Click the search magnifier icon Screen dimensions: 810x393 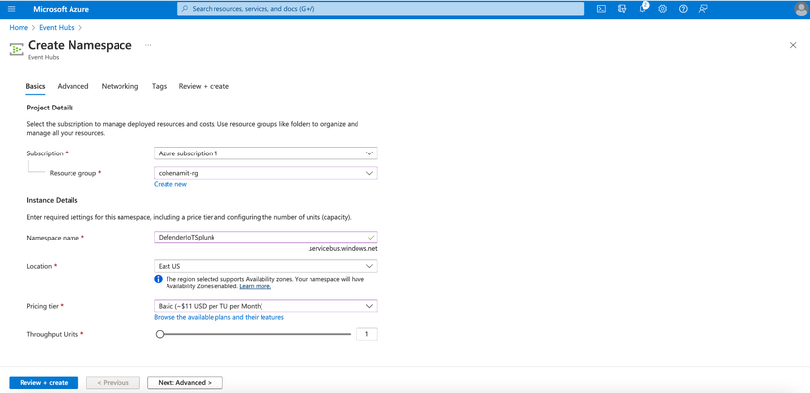(185, 9)
